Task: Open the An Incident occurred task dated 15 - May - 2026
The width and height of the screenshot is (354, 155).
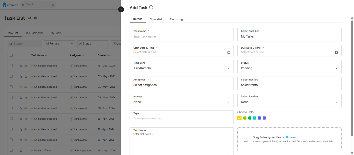Action: pyautogui.click(x=46, y=66)
